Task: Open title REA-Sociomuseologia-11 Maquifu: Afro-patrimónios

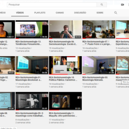Action: click(63, 114)
